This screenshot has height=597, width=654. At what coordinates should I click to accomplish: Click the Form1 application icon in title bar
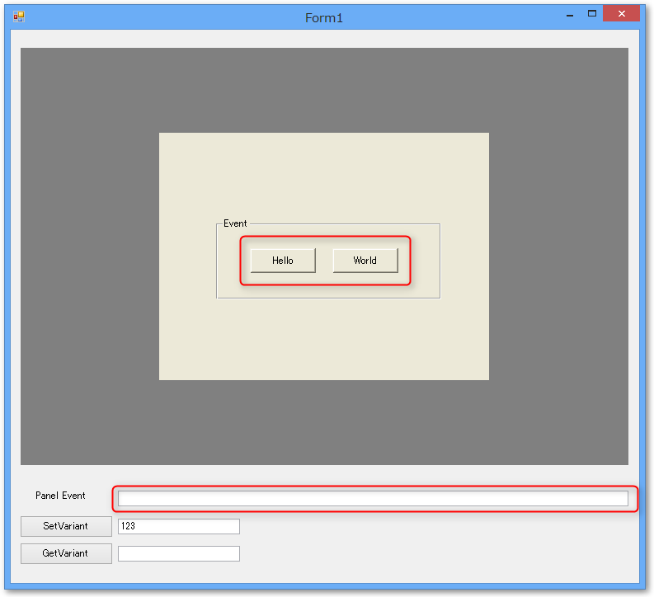19,16
